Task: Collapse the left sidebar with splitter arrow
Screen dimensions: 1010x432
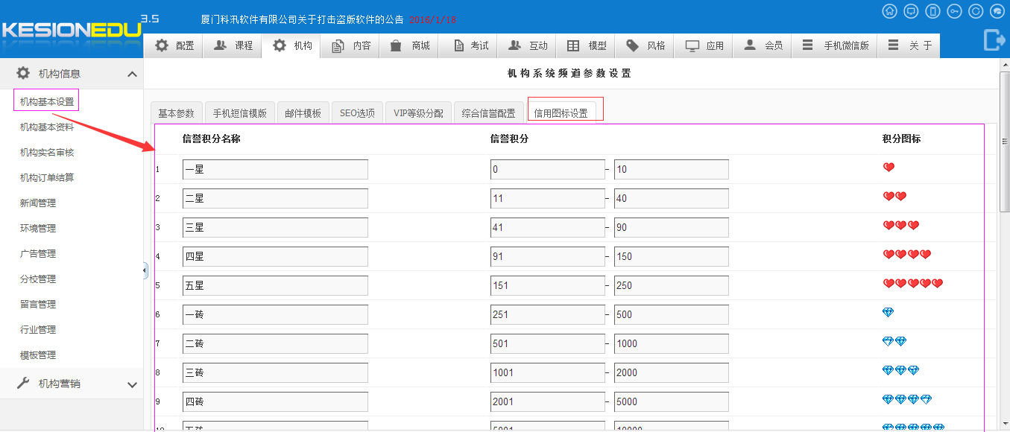Action: (x=145, y=270)
